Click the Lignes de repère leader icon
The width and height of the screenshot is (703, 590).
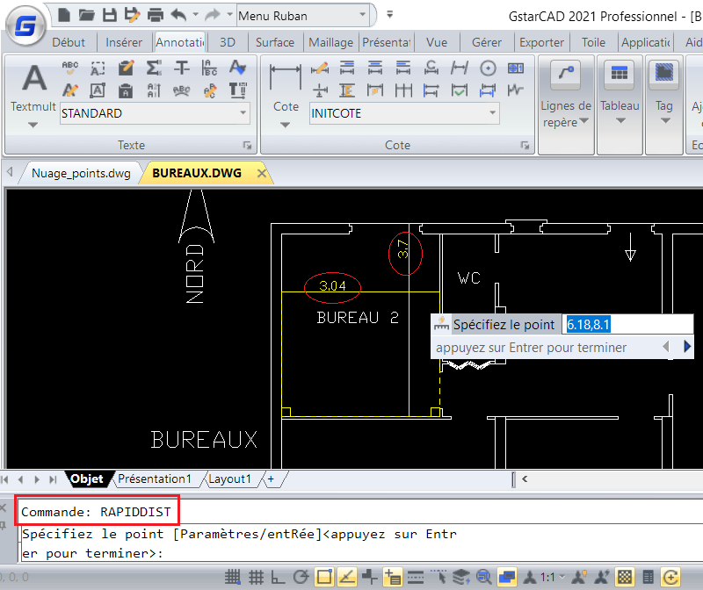(x=566, y=75)
